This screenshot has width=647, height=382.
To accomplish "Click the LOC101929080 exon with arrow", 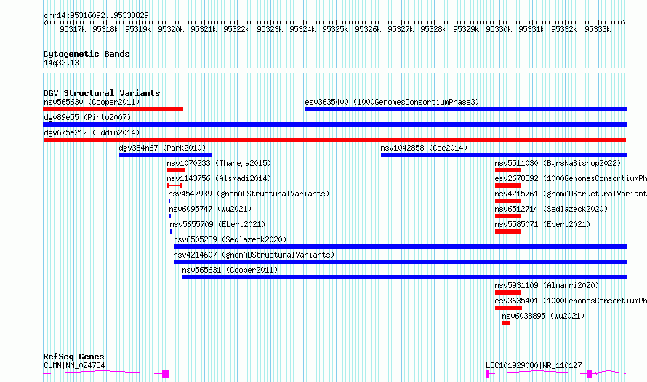I will (590, 374).
